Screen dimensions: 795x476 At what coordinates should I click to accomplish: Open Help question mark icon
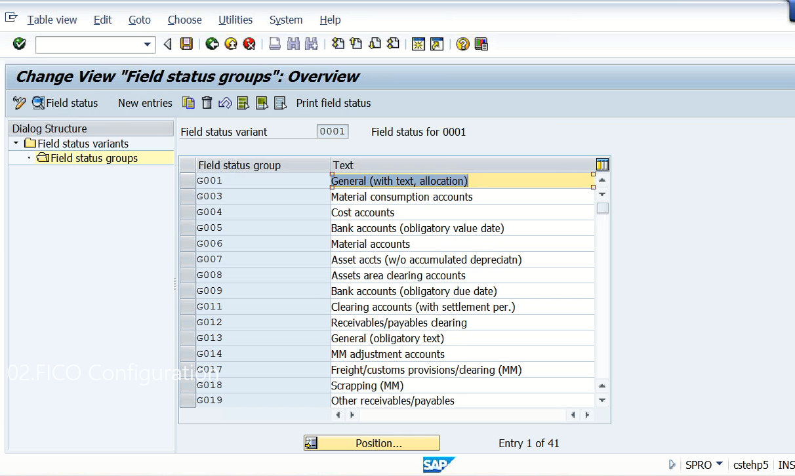tap(463, 44)
